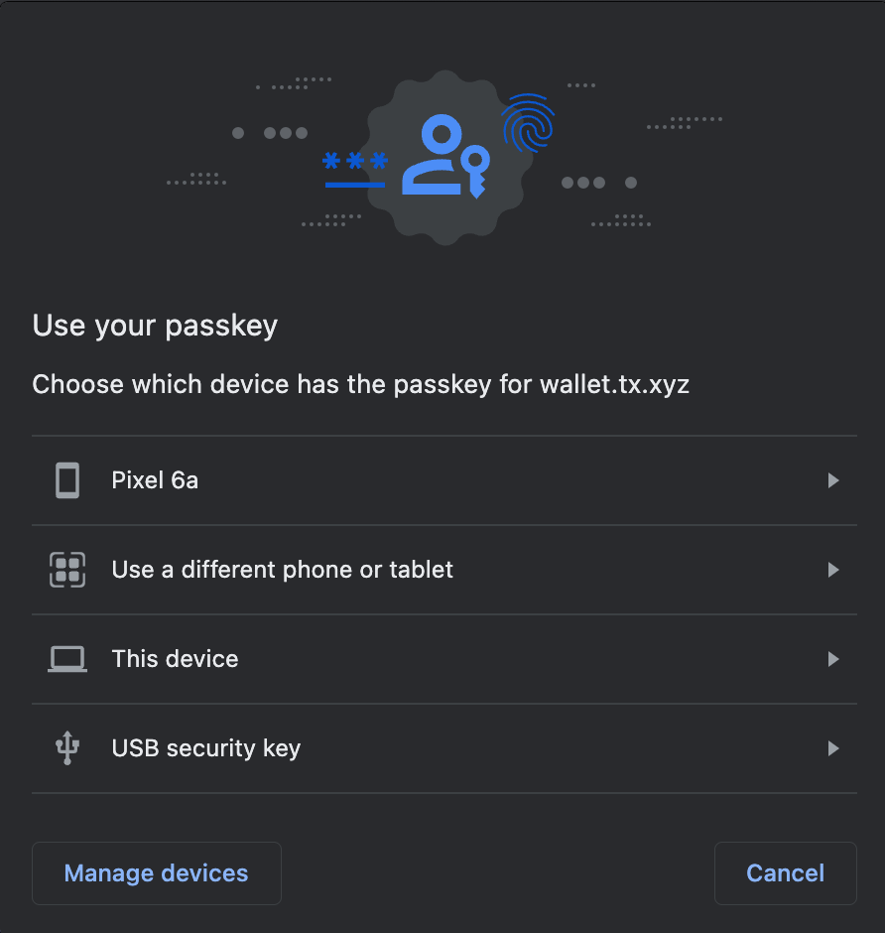Click the fingerprint graphic in the header illustration
Screen dimensions: 885x933
tap(530, 123)
